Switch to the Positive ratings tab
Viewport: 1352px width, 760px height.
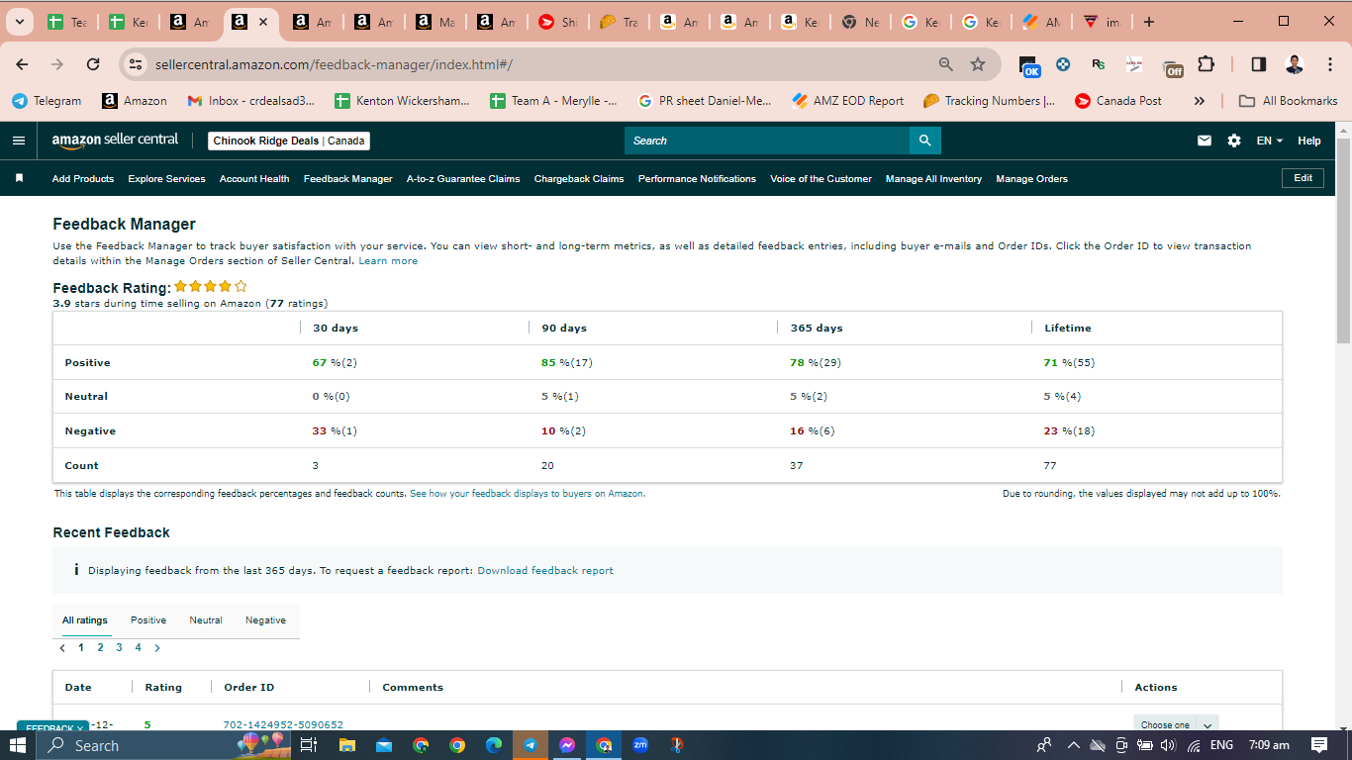coord(148,620)
